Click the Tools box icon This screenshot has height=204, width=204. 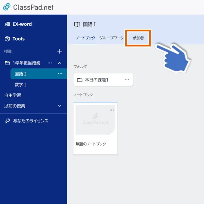(x=7, y=39)
